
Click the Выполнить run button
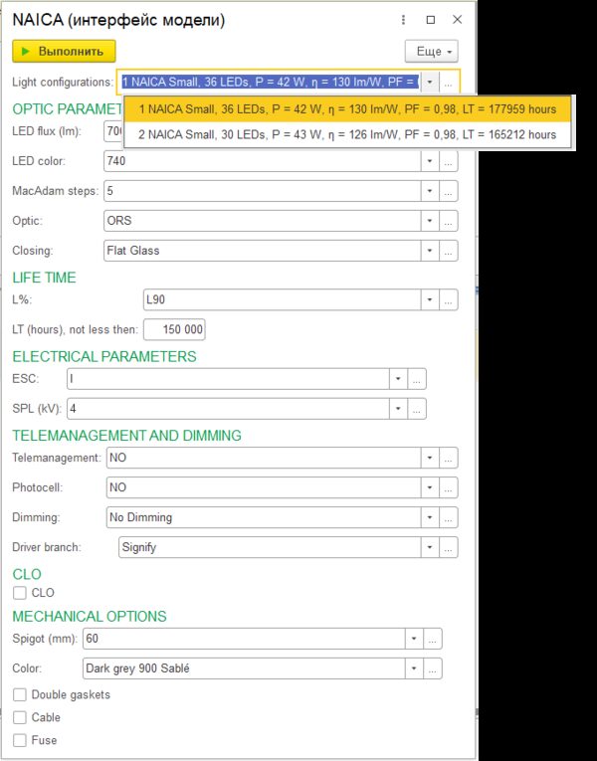coord(65,51)
